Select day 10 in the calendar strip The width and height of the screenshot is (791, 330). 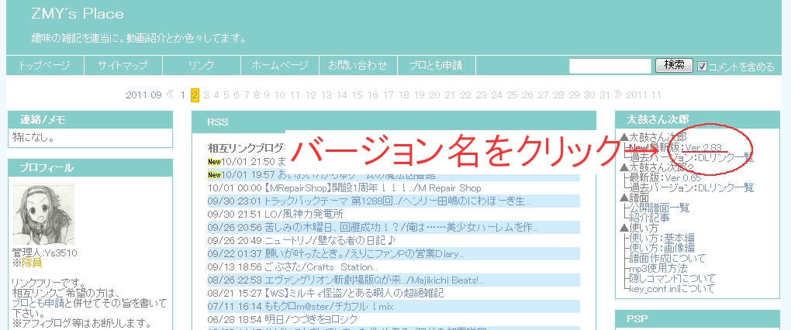coord(280,95)
